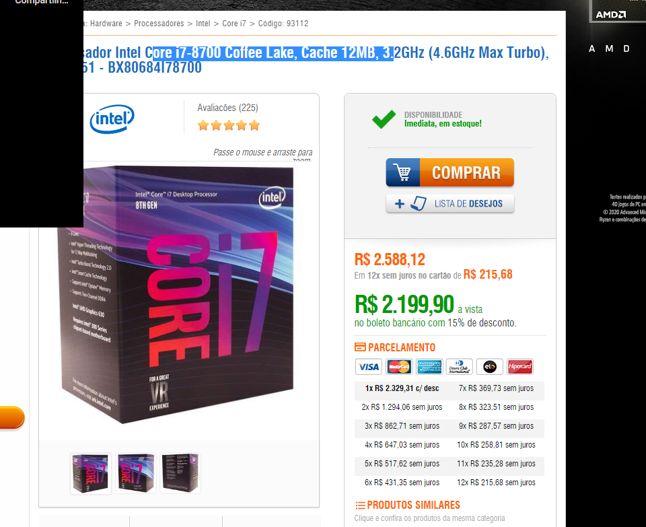This screenshot has width=646, height=527.
Task: Select the third thumbnail showing box back
Action: point(180,473)
